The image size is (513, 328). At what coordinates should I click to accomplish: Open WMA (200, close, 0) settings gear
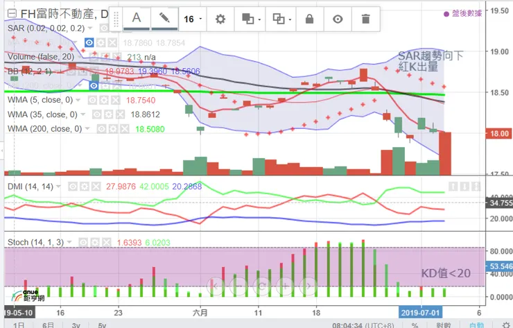click(x=113, y=129)
